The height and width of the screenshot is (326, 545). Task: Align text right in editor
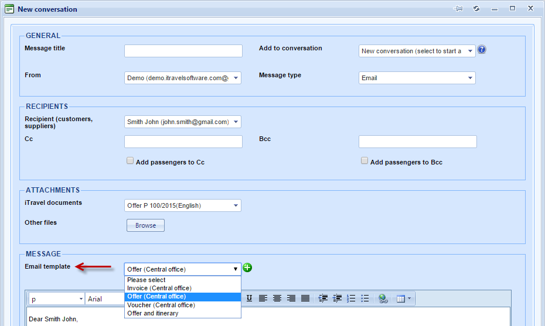[291, 298]
